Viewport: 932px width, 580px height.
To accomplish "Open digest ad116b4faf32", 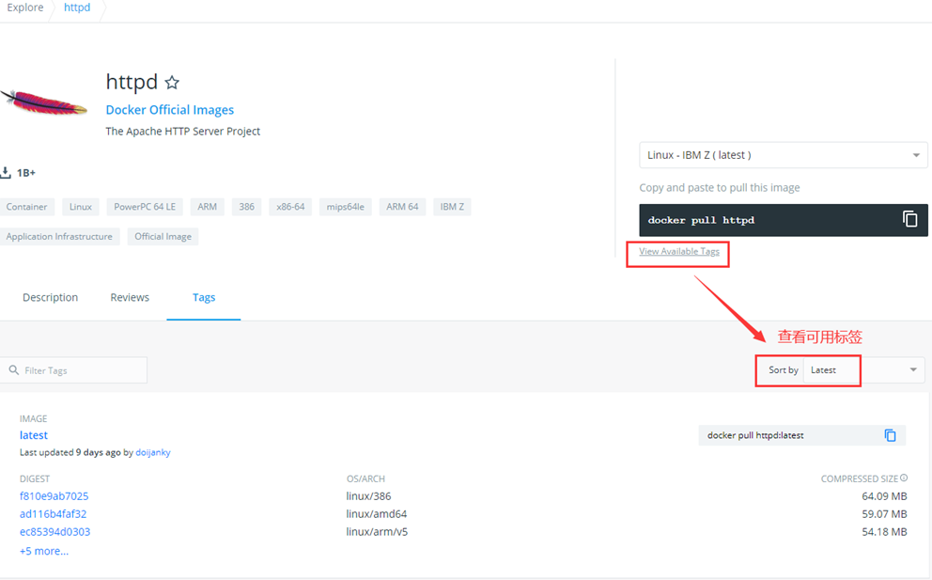I will click(x=53, y=514).
